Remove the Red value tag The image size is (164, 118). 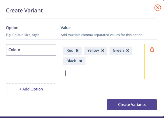(x=77, y=51)
